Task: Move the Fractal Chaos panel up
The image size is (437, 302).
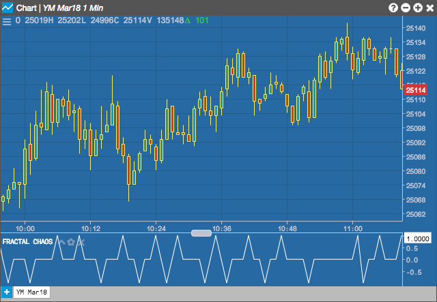Action: [x=62, y=242]
